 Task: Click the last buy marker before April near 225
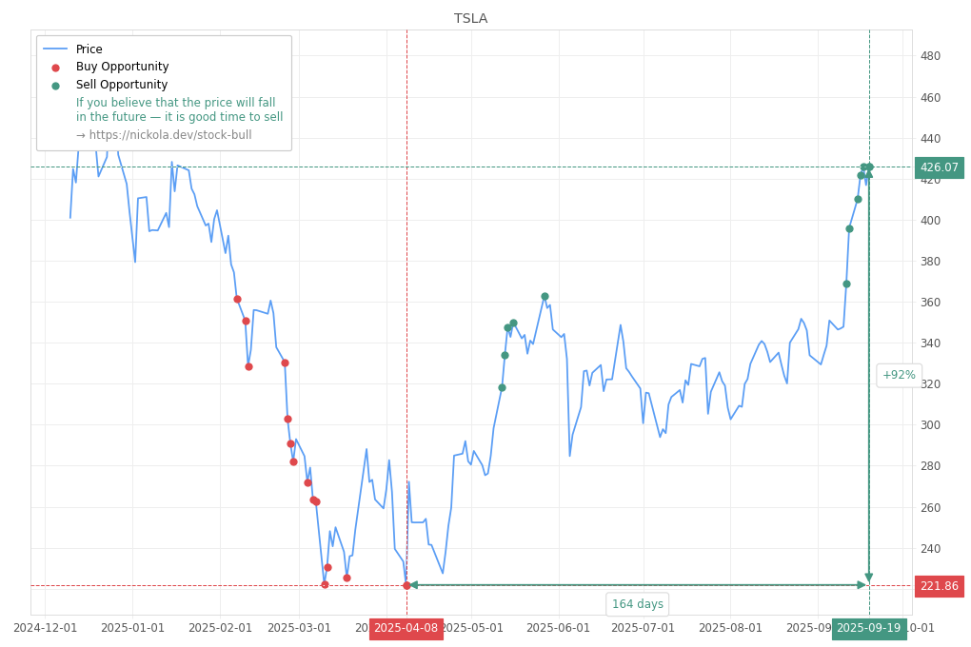(347, 578)
